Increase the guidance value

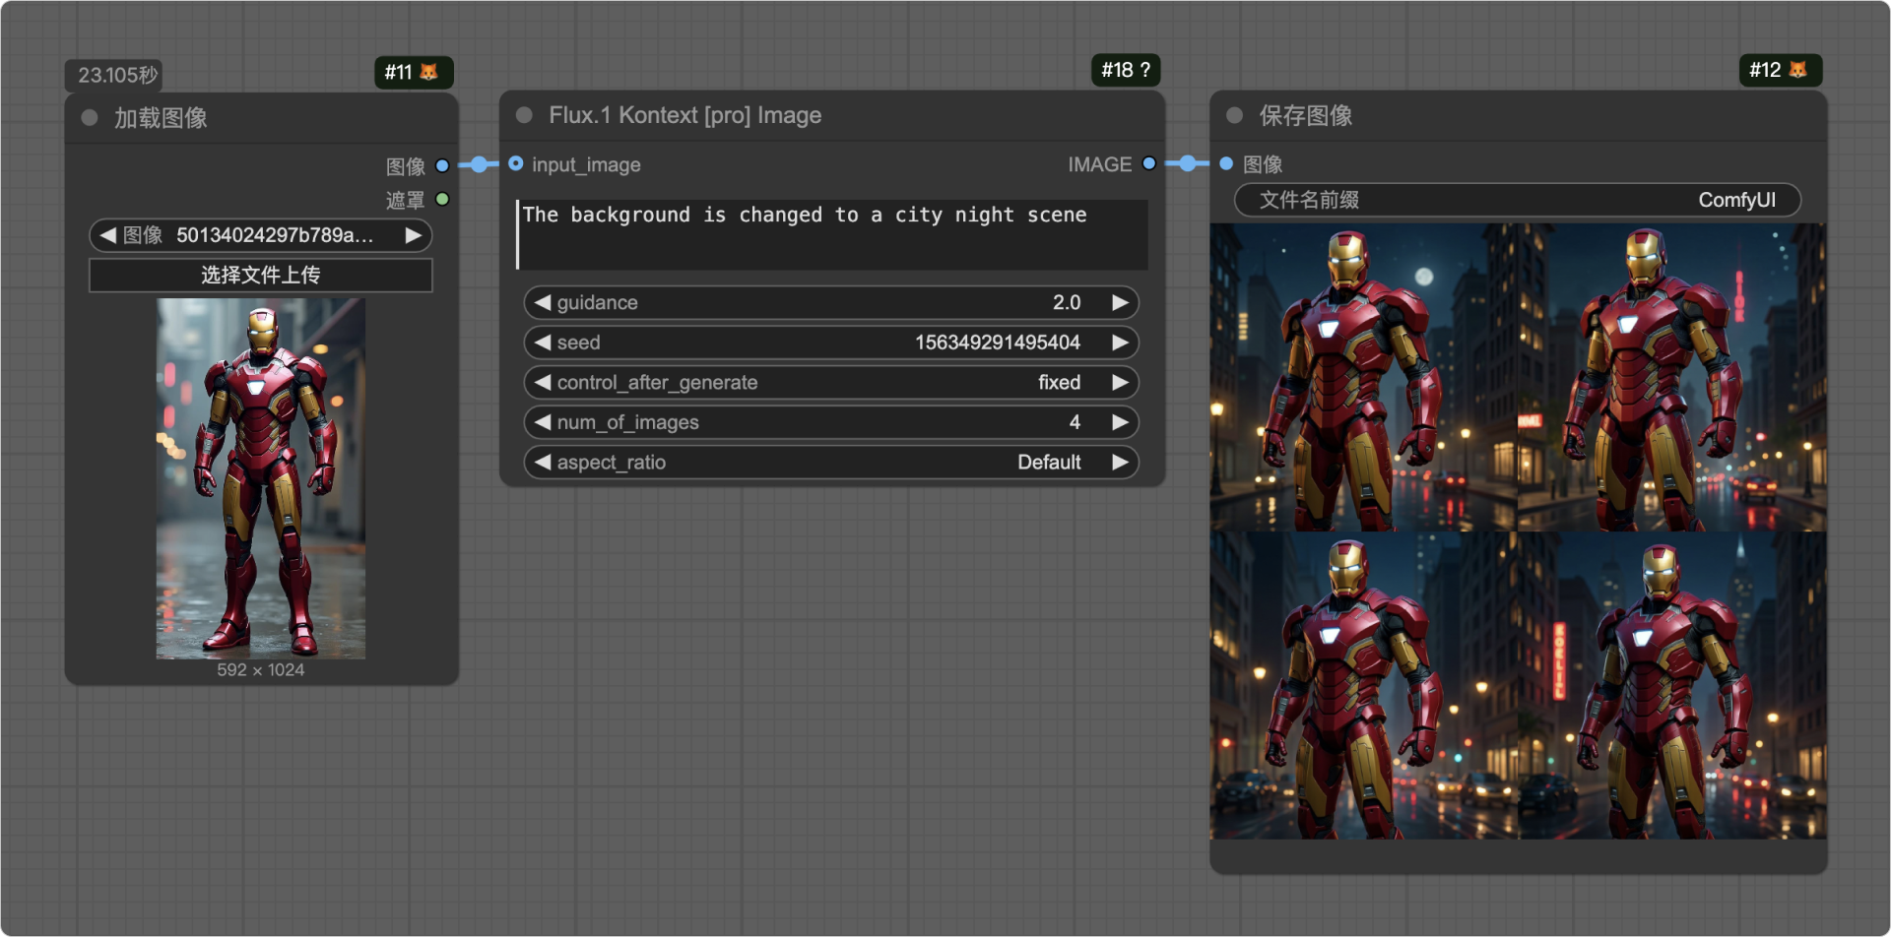click(x=1120, y=302)
